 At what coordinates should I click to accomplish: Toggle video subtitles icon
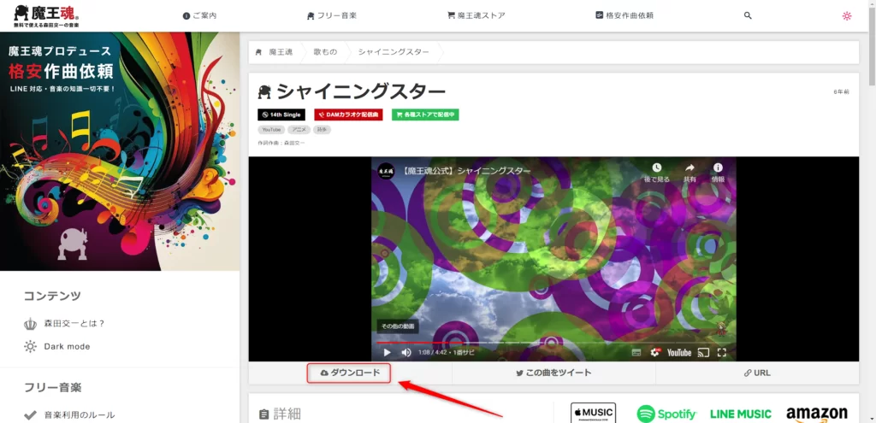(x=636, y=352)
